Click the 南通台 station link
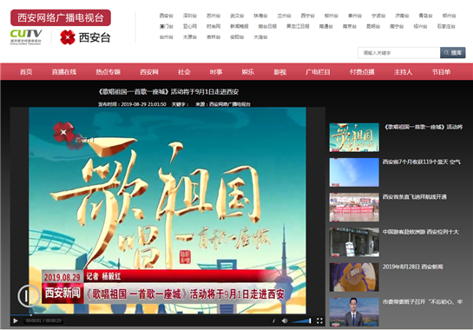This screenshot has width=473, height=330. tap(325, 27)
